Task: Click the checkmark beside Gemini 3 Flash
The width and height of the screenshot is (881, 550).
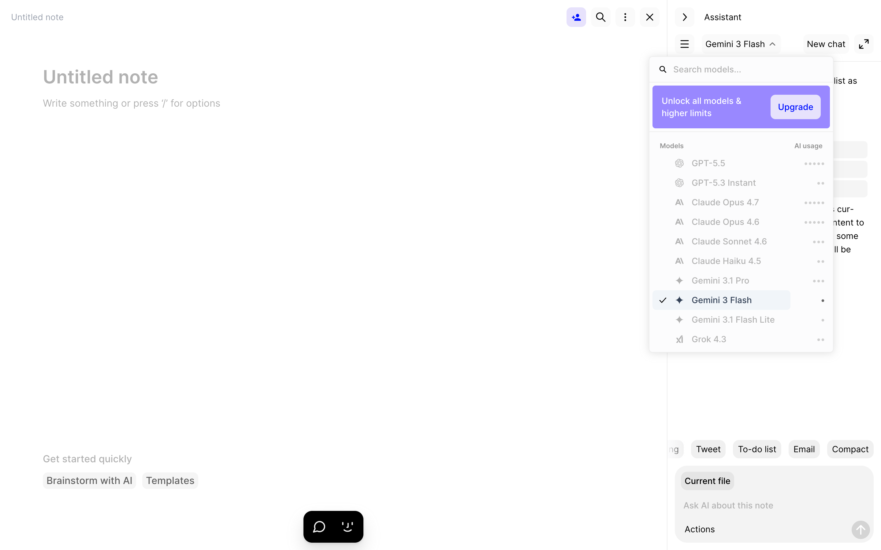Action: tap(663, 300)
